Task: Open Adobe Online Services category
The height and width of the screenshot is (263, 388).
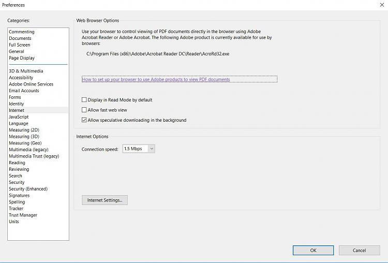Action: click(x=31, y=84)
